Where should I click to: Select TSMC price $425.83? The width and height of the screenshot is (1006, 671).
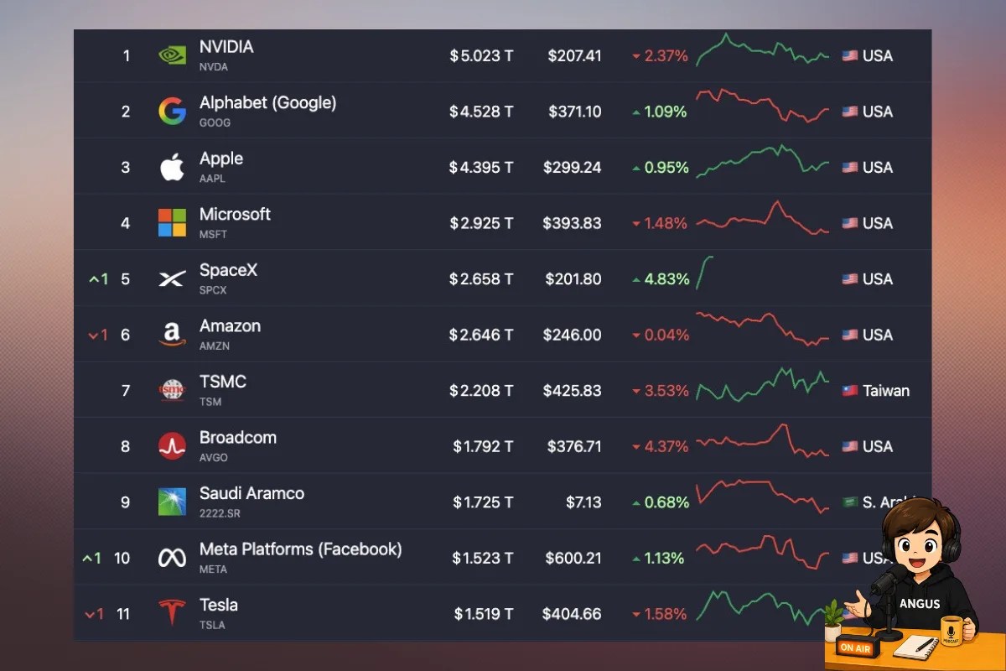click(x=572, y=391)
